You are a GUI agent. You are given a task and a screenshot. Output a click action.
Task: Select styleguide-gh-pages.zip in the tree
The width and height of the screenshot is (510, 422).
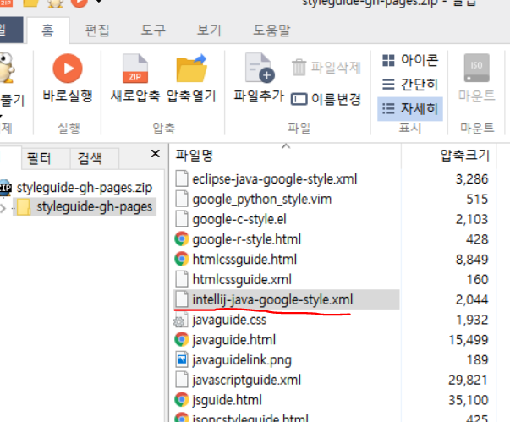(85, 188)
